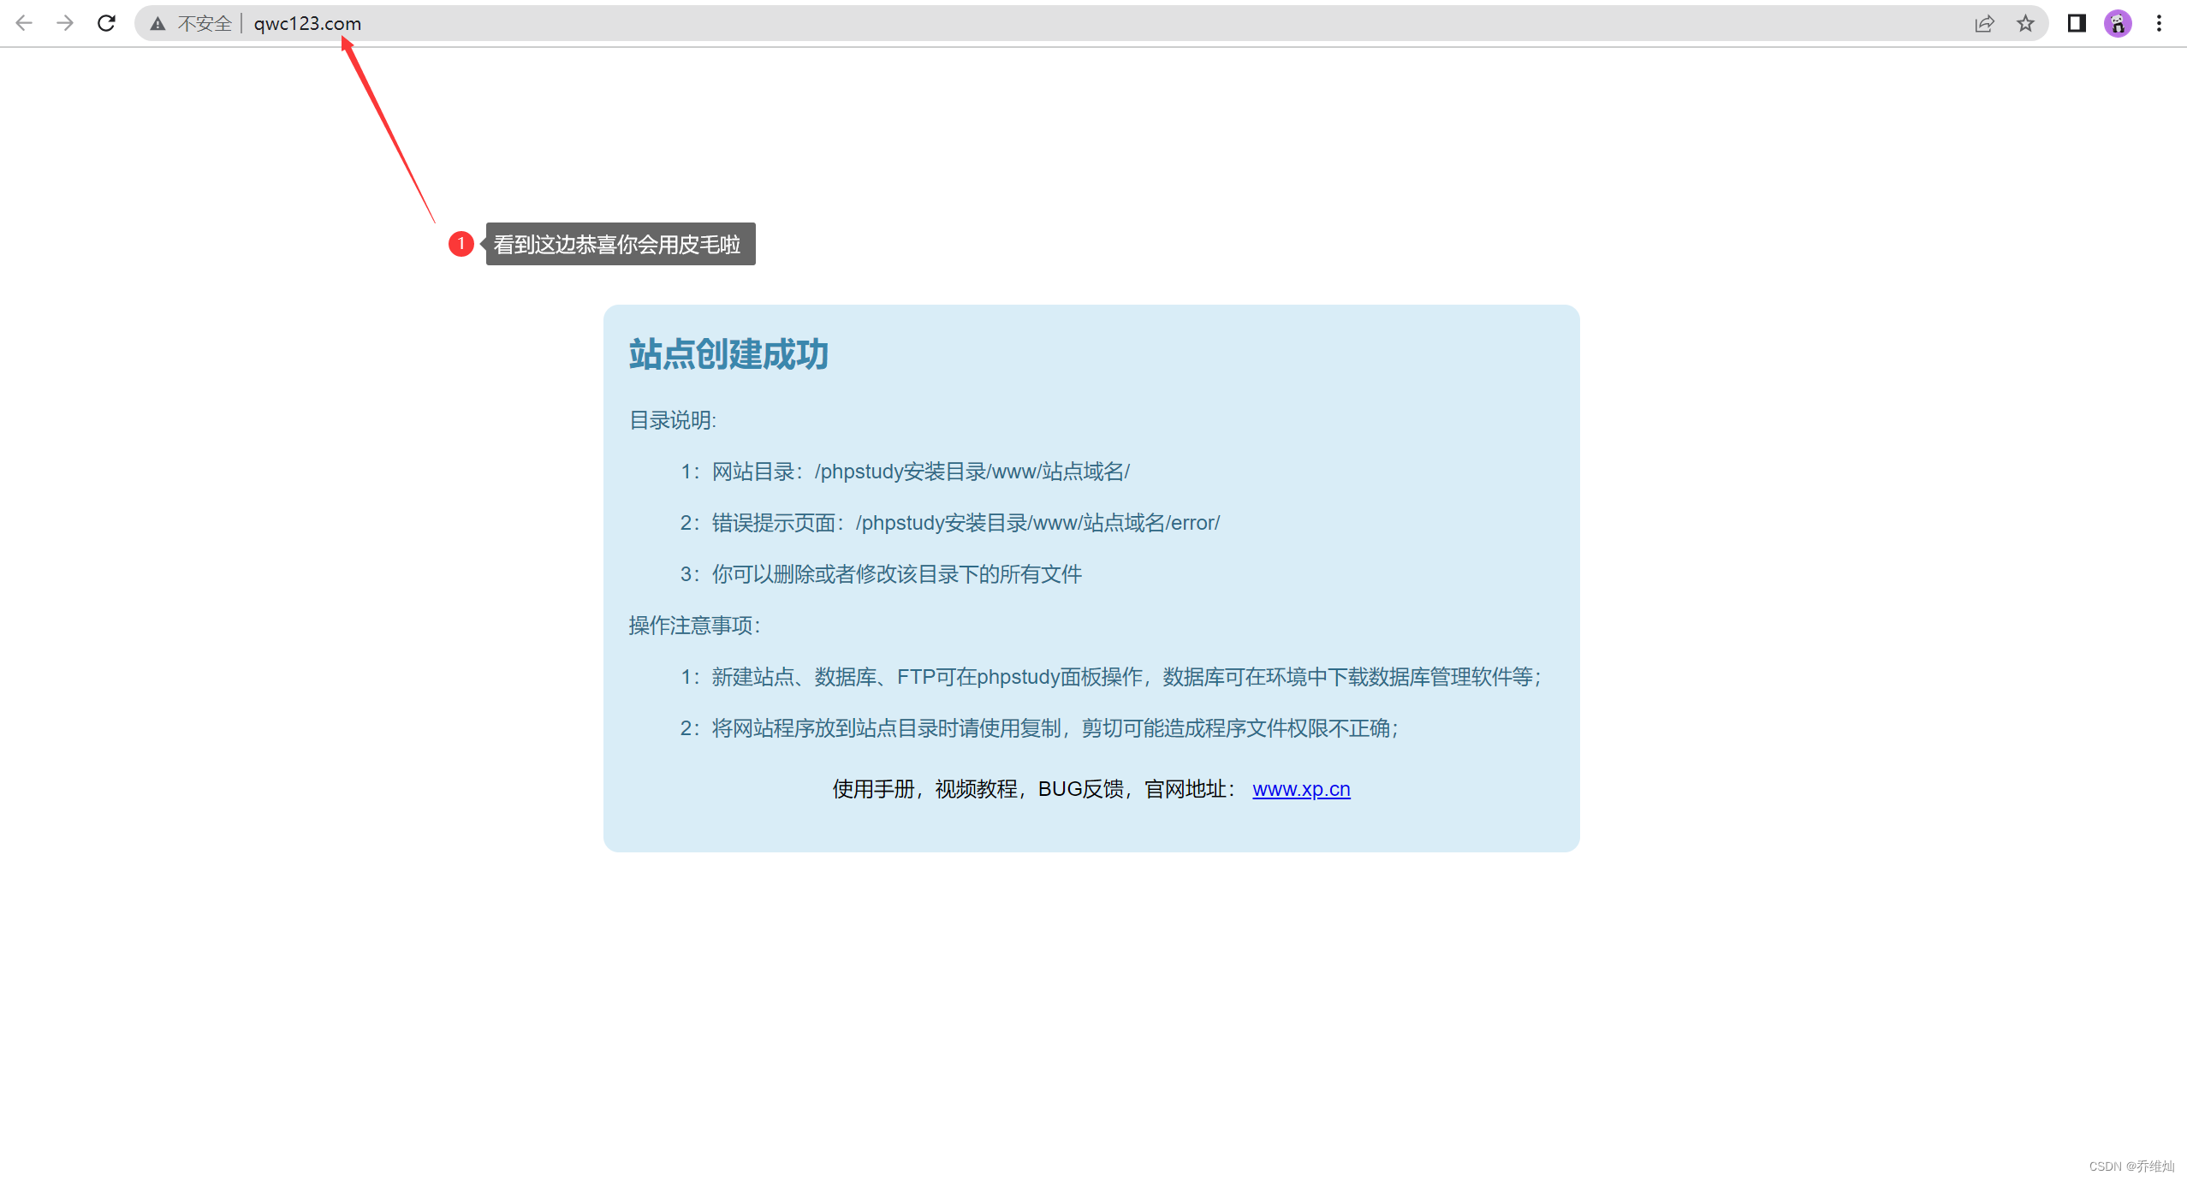Viewport: 2187px width, 1181px height.
Task: Click the red number 1 annotation badge
Action: [x=461, y=244]
